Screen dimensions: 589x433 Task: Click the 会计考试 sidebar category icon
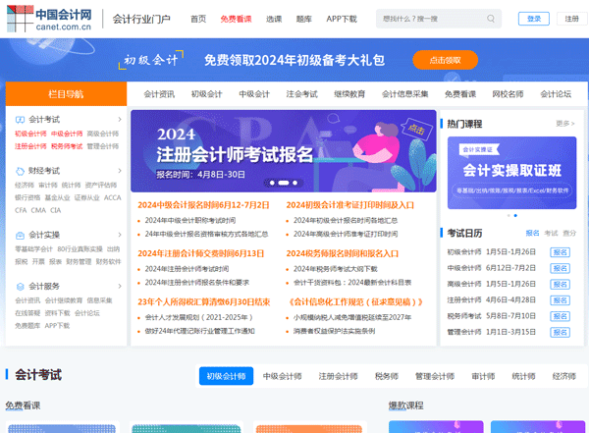20,120
